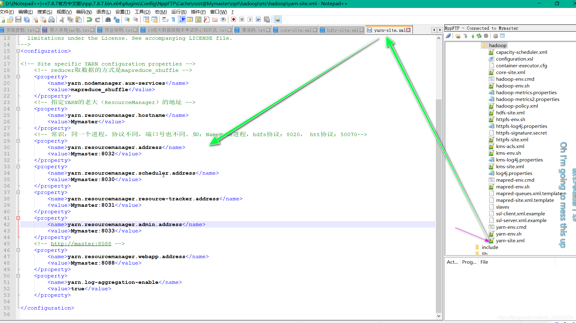
Task: Open the Replace toolbar icon
Action: pos(116,20)
